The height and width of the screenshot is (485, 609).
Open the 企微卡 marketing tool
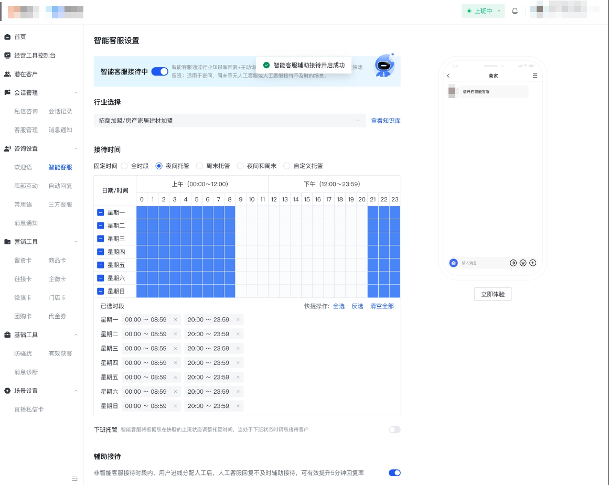57,279
